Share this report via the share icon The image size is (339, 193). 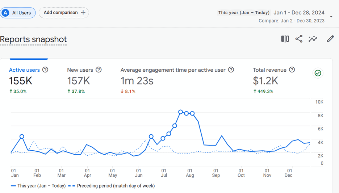click(x=299, y=39)
